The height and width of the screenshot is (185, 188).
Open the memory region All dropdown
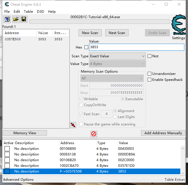[112, 78]
